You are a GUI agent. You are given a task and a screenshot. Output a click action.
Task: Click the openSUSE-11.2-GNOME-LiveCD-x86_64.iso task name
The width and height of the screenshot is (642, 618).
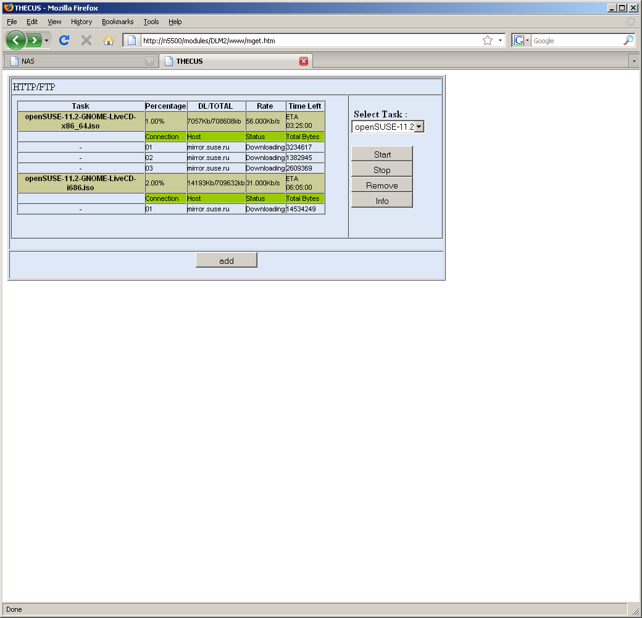(x=81, y=121)
